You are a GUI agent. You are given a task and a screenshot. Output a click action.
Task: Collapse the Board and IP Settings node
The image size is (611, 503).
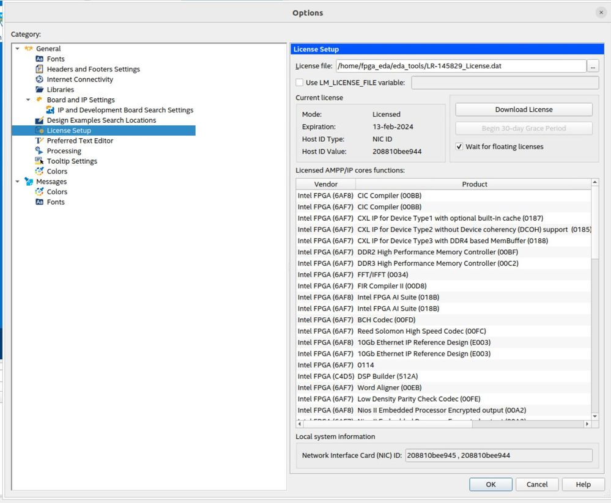pyautogui.click(x=28, y=100)
